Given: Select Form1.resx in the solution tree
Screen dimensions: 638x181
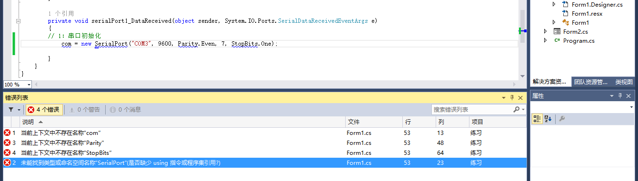Looking at the screenshot, I should (x=588, y=13).
